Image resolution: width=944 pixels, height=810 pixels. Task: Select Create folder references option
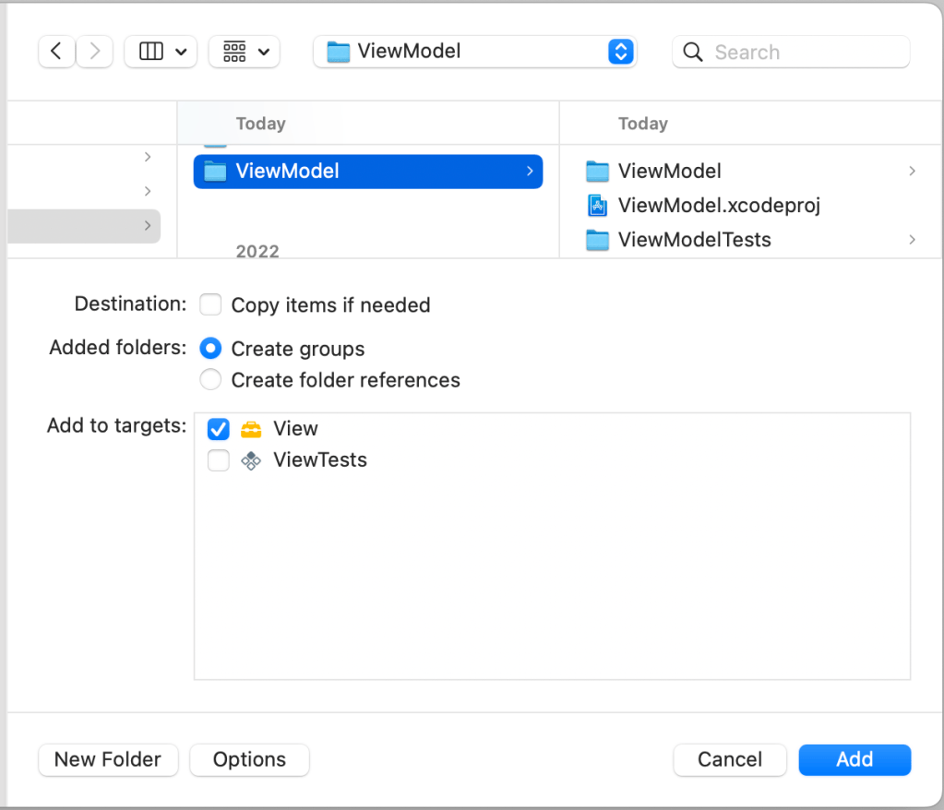tap(211, 380)
